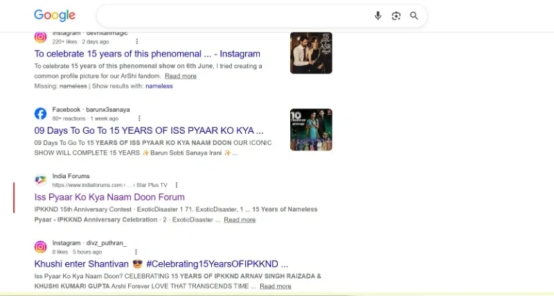The image size is (554, 296).
Task: Click Facebook icon of barunx3sanaya result
Action: coord(40,114)
